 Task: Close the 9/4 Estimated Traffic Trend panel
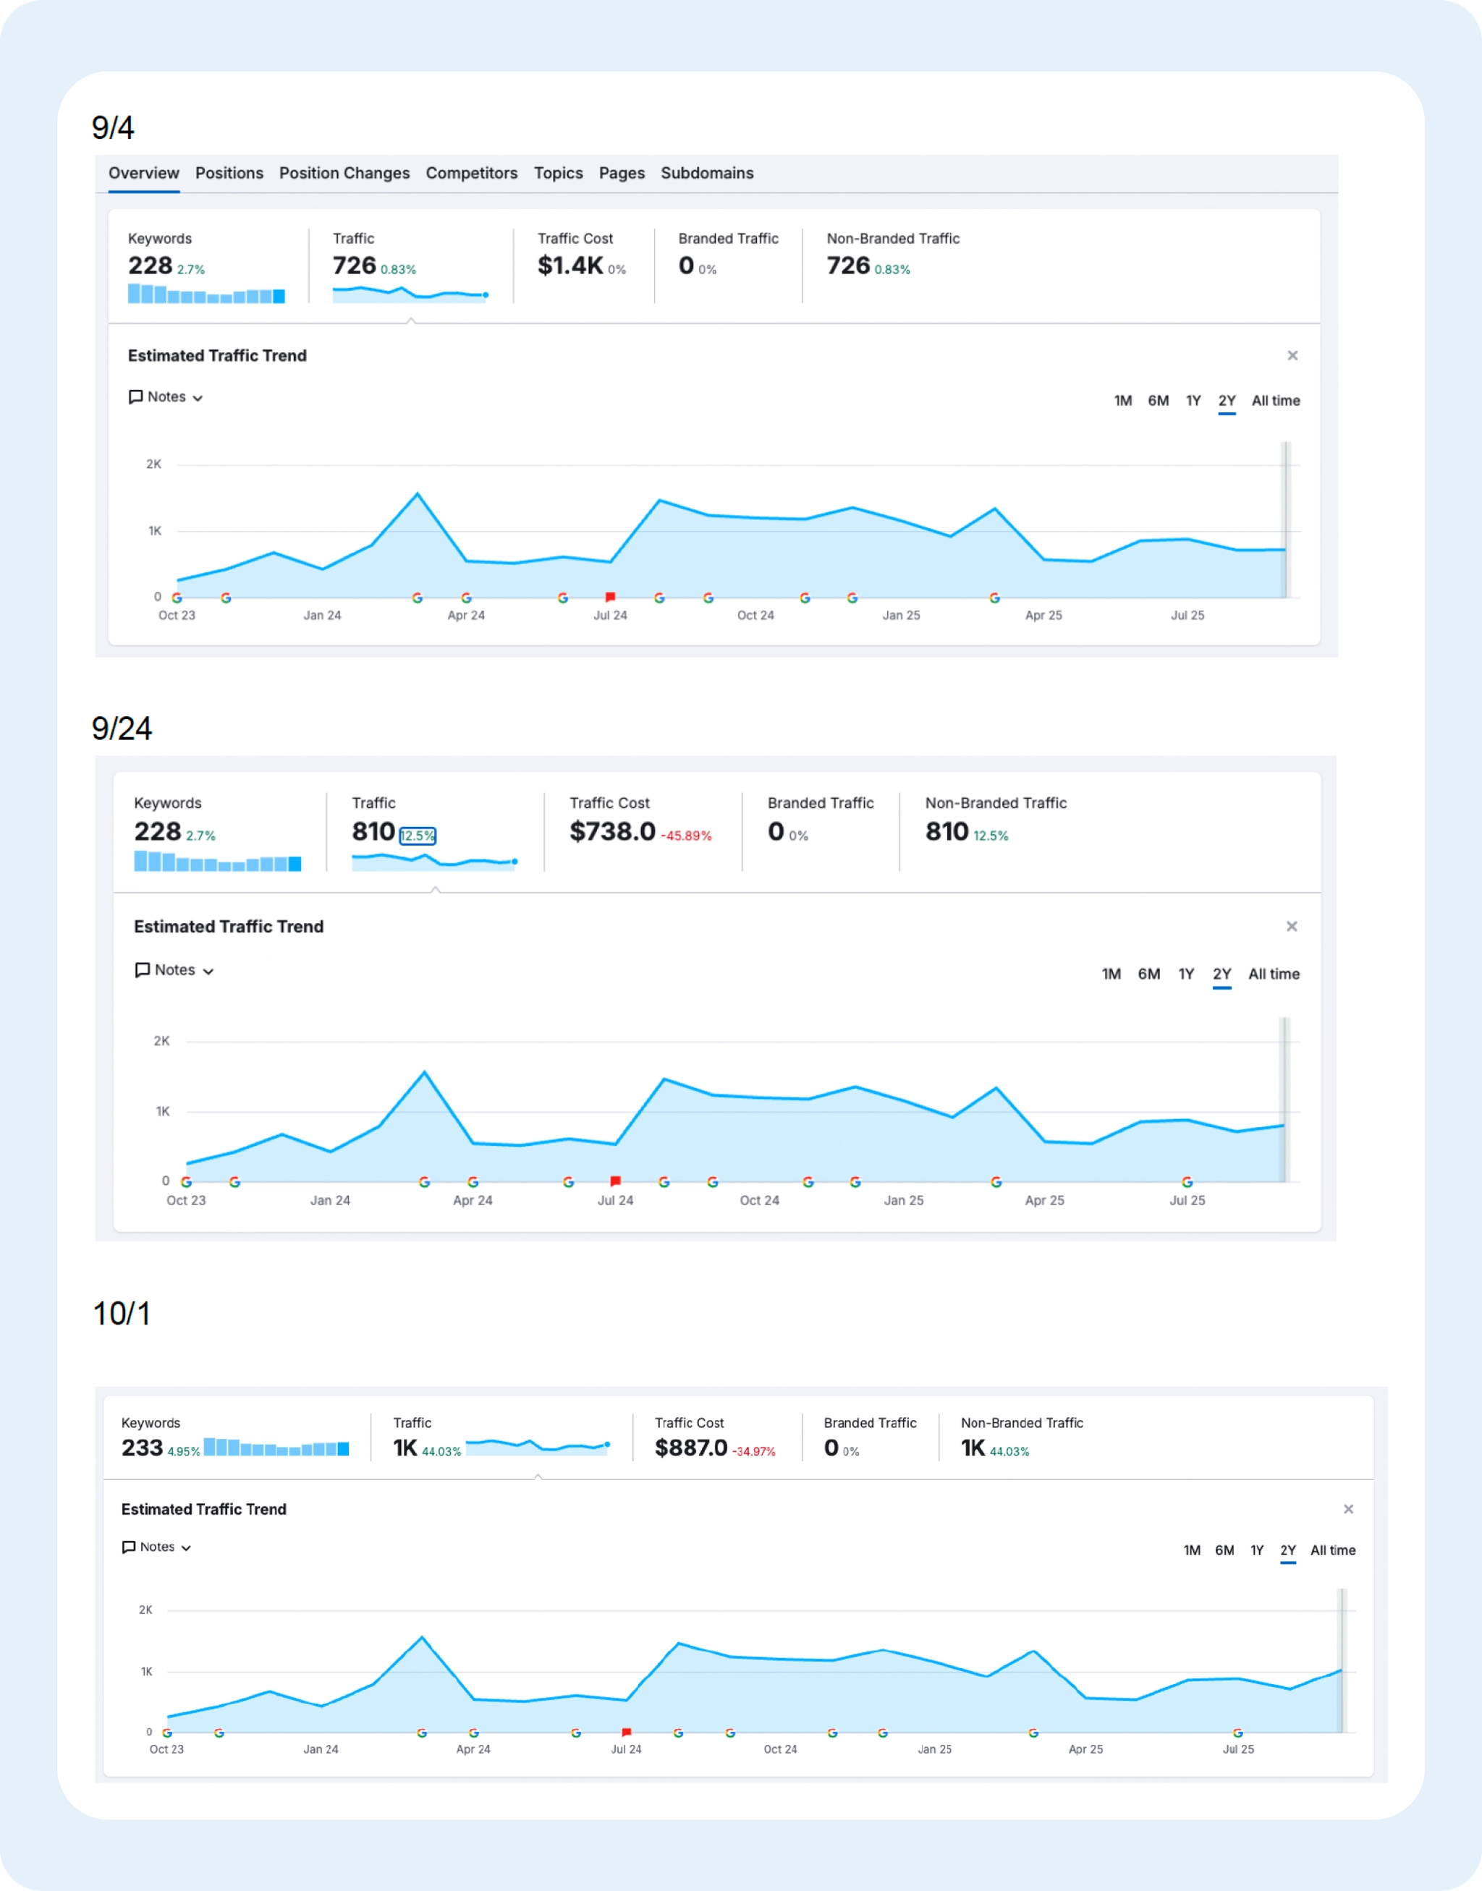(x=1292, y=356)
